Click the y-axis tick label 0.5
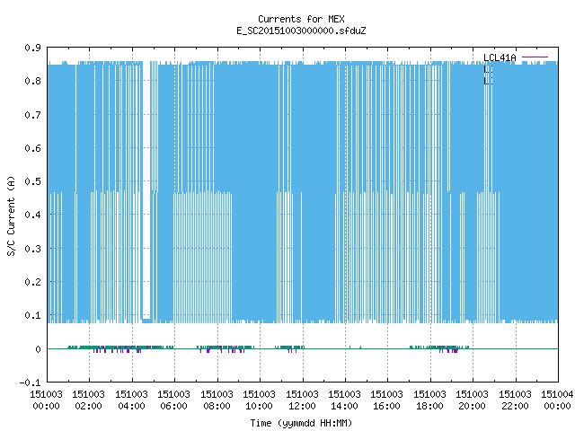 point(32,181)
